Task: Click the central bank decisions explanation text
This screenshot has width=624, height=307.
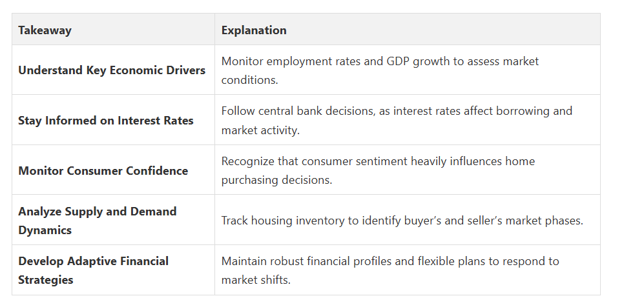Action: 397,121
